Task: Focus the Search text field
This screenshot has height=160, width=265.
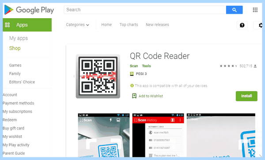Action: click(x=145, y=10)
